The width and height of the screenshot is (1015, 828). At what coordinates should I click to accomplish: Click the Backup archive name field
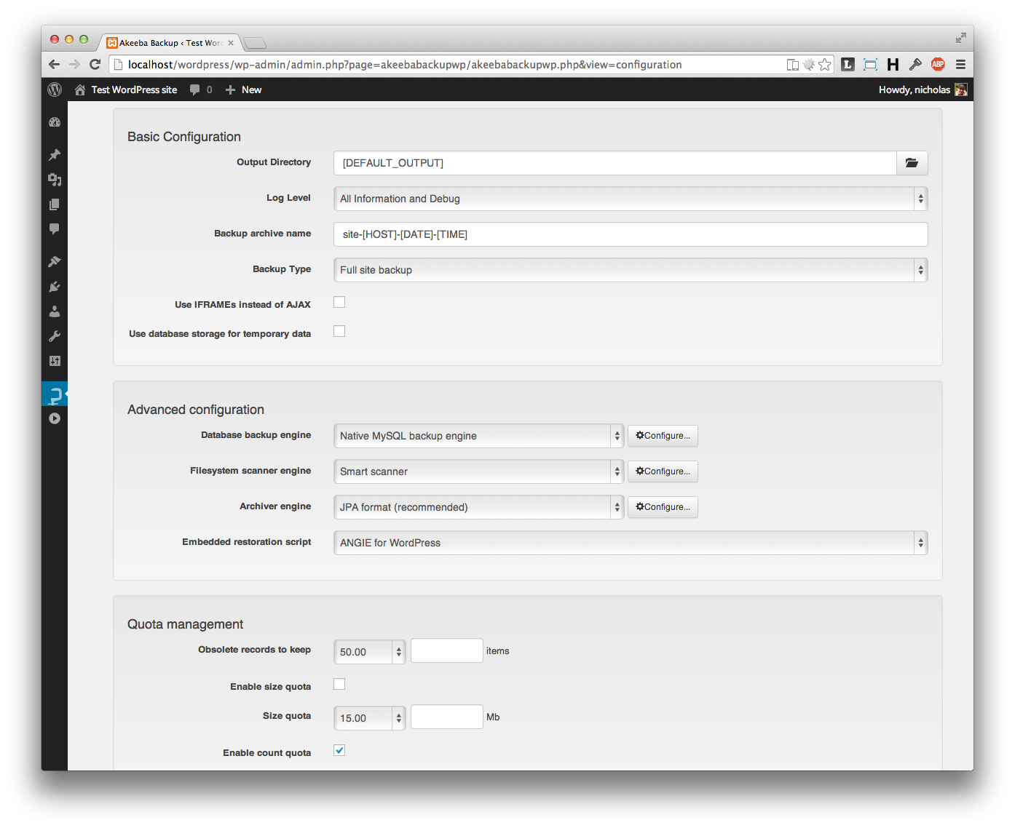click(631, 234)
